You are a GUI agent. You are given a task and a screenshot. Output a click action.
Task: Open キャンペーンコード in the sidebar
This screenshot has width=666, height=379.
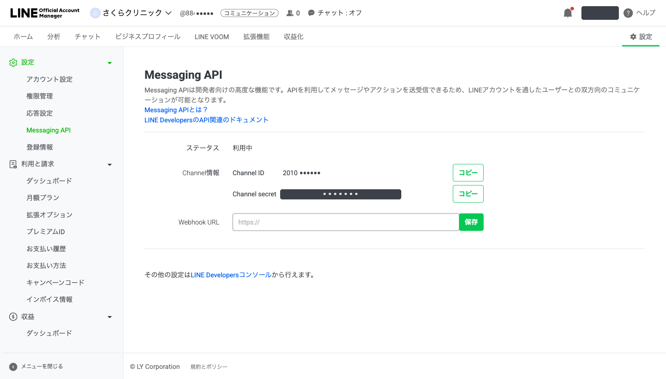coord(55,283)
